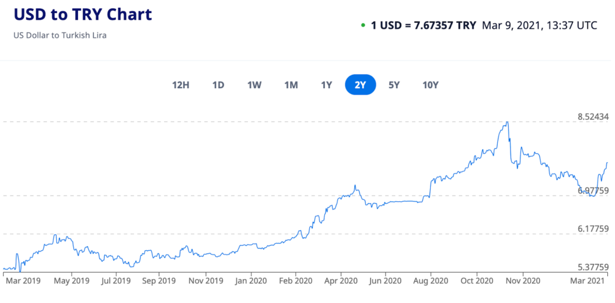Image resolution: width=615 pixels, height=303 pixels.
Task: Select the 5Y time range
Action: (394, 85)
